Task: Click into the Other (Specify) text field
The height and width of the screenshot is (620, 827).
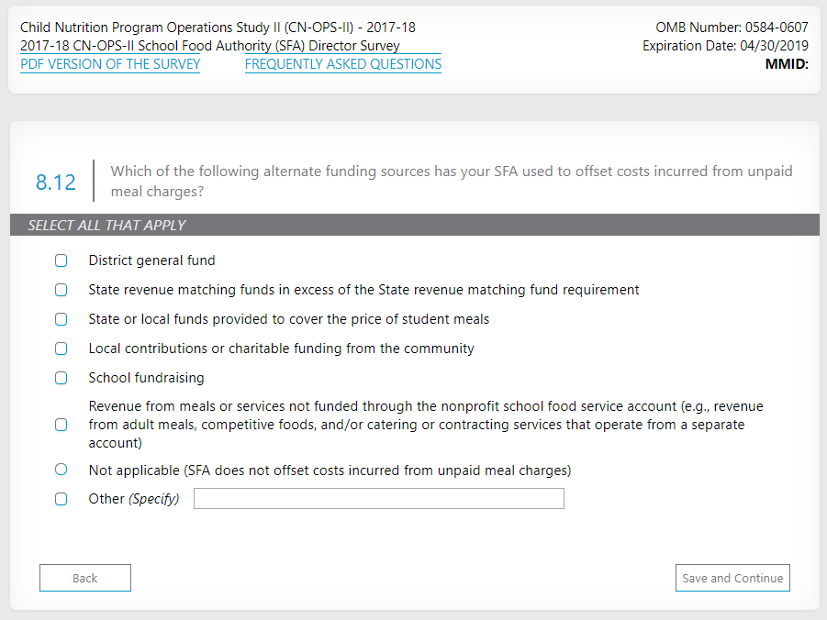Action: point(378,499)
